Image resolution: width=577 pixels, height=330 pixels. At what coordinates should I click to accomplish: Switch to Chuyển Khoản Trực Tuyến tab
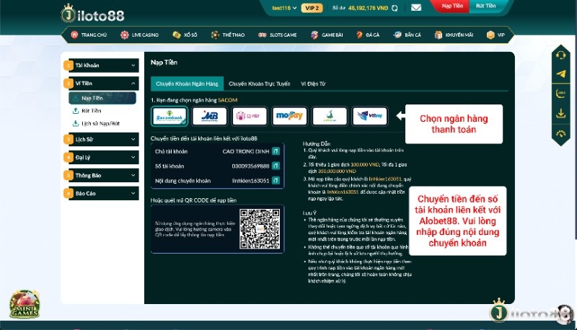[x=260, y=84]
